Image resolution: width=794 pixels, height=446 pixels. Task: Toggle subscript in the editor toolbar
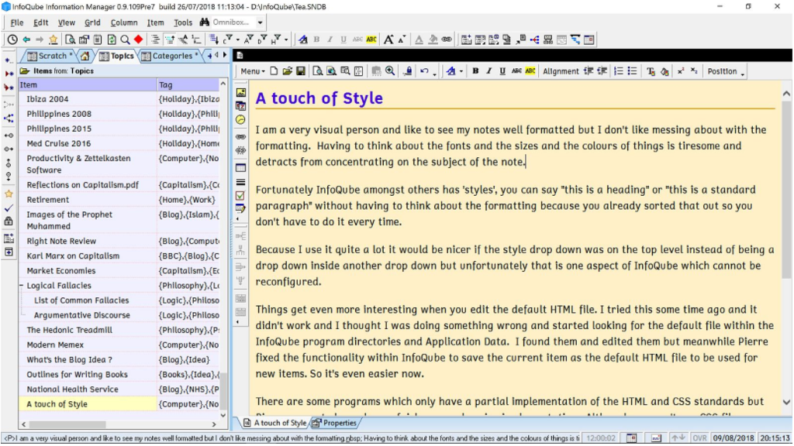(694, 71)
